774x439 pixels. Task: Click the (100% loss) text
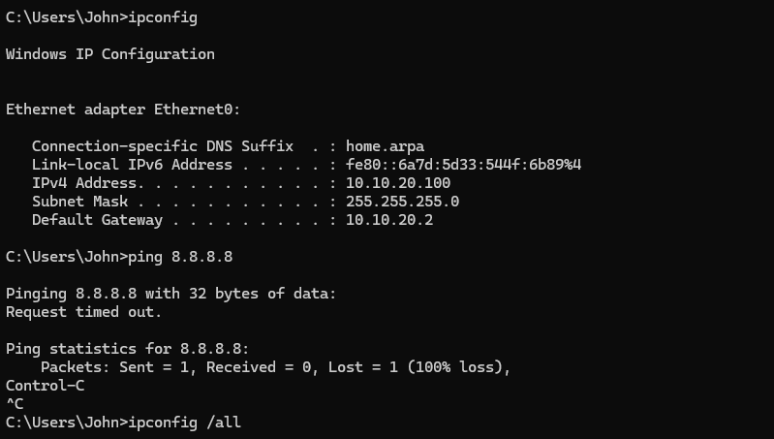click(x=456, y=367)
